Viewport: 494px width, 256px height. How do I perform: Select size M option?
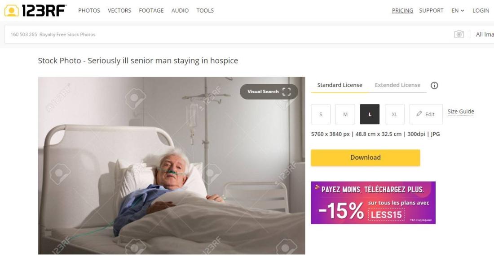coord(345,114)
